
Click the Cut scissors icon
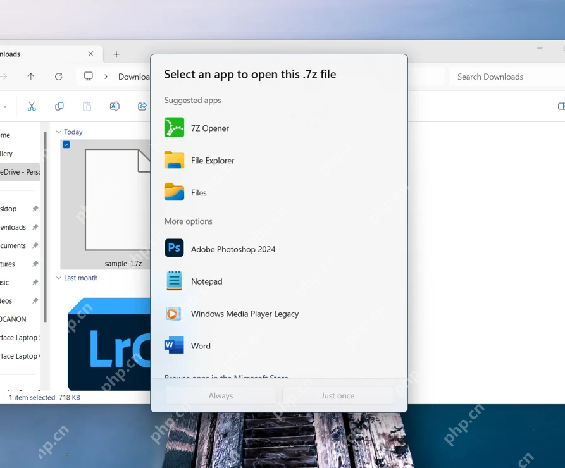pyautogui.click(x=32, y=106)
